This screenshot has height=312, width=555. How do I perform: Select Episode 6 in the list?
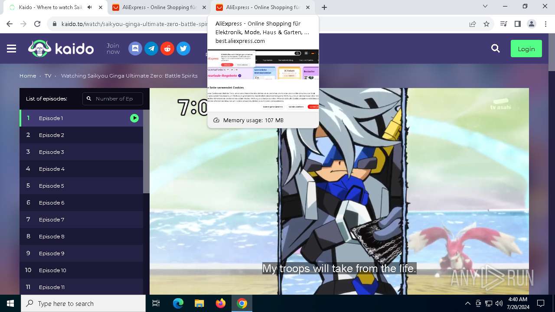pyautogui.click(x=81, y=202)
